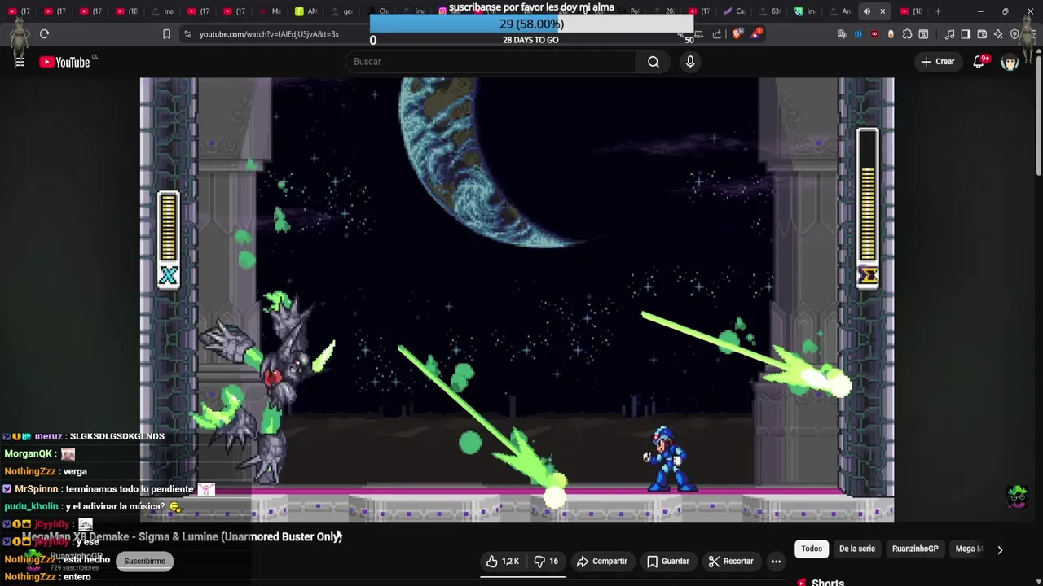Switch to the first YouTube tab

19,11
